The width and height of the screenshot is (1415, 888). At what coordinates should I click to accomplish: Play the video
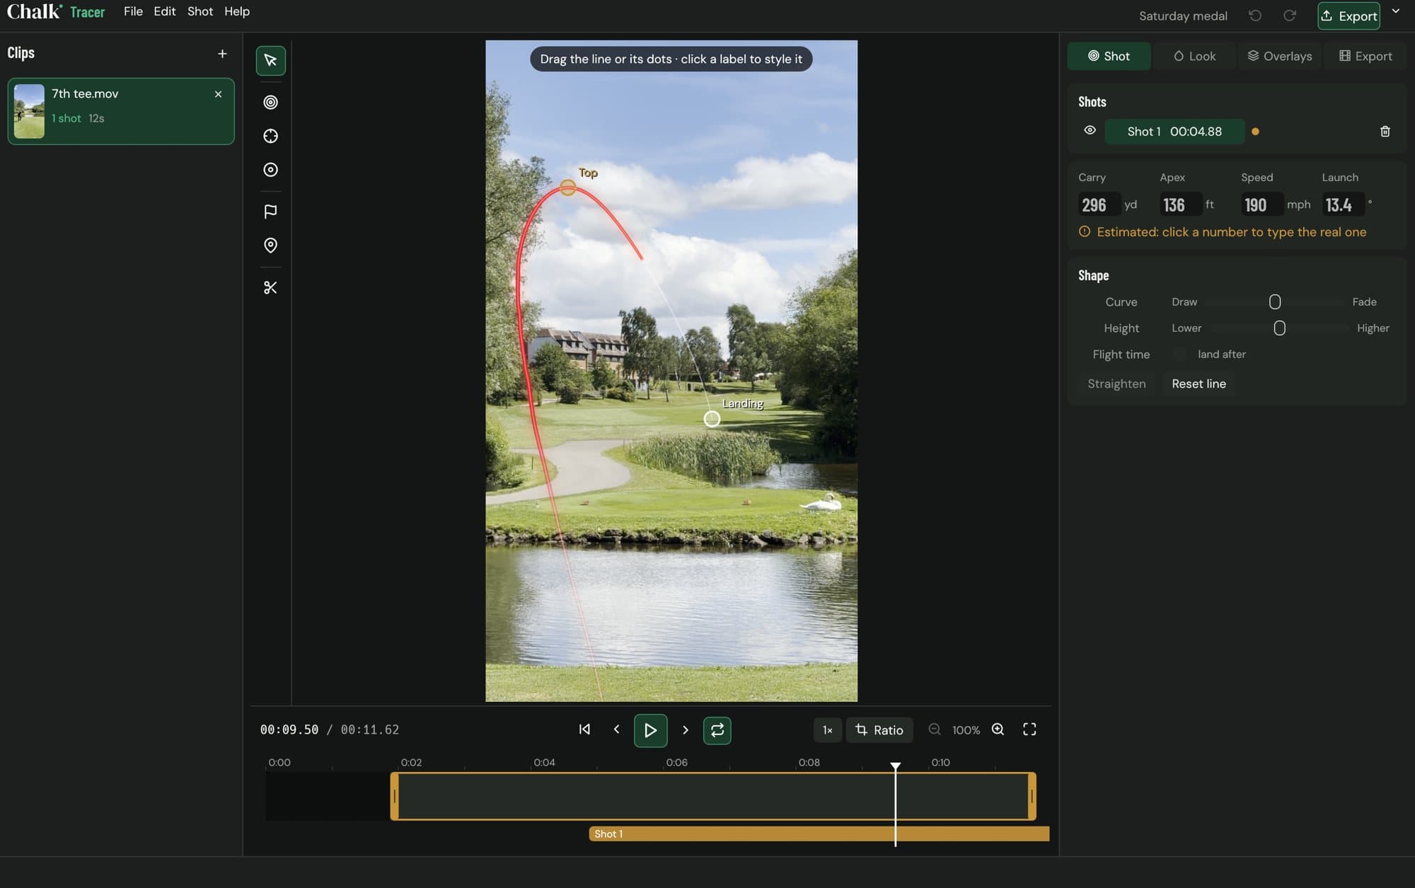(x=650, y=730)
